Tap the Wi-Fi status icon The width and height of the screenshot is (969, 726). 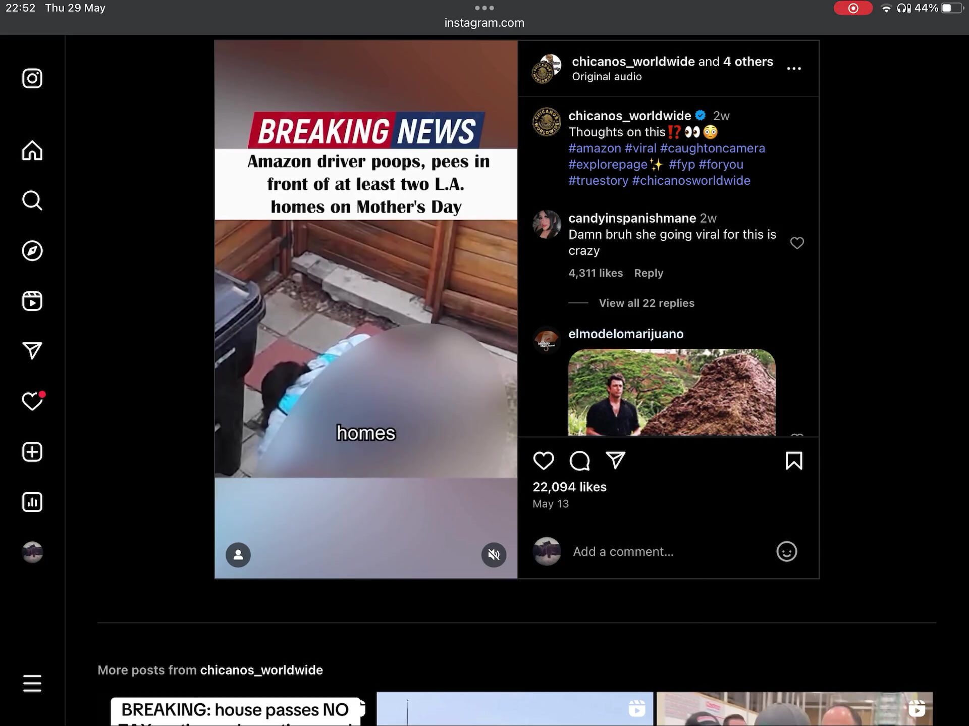(886, 8)
